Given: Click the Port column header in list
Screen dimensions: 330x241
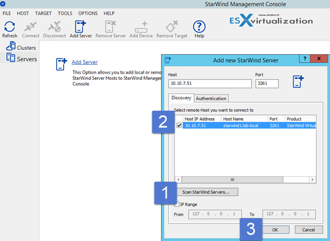Looking at the screenshot, I should coord(276,119).
